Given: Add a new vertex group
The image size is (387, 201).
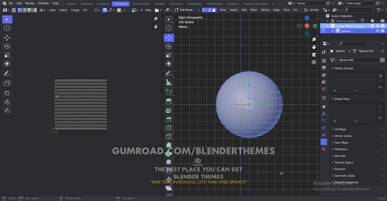Looking at the screenshot, I should tap(380, 76).
